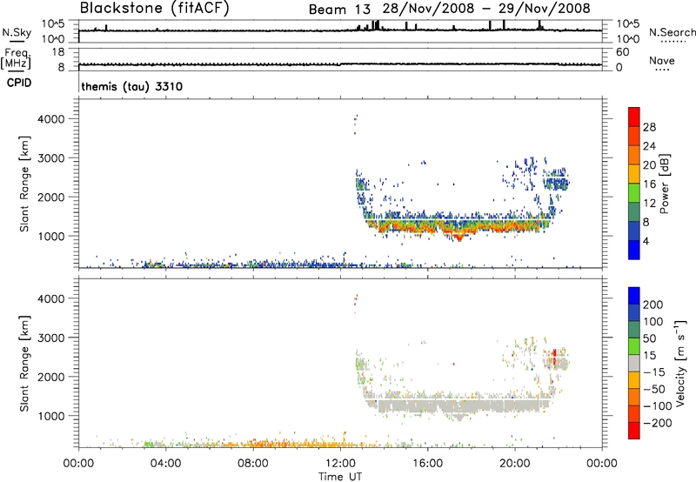Select the orange 20–24 dB Power swatch

point(634,155)
